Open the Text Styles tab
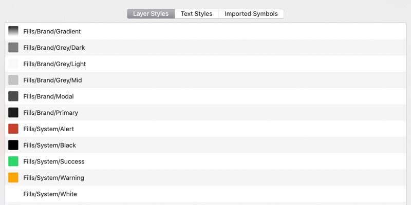This screenshot has width=411, height=205. point(196,14)
